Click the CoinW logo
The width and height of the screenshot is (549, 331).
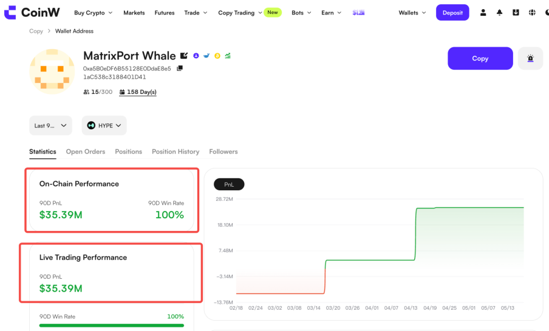pyautogui.click(x=32, y=13)
